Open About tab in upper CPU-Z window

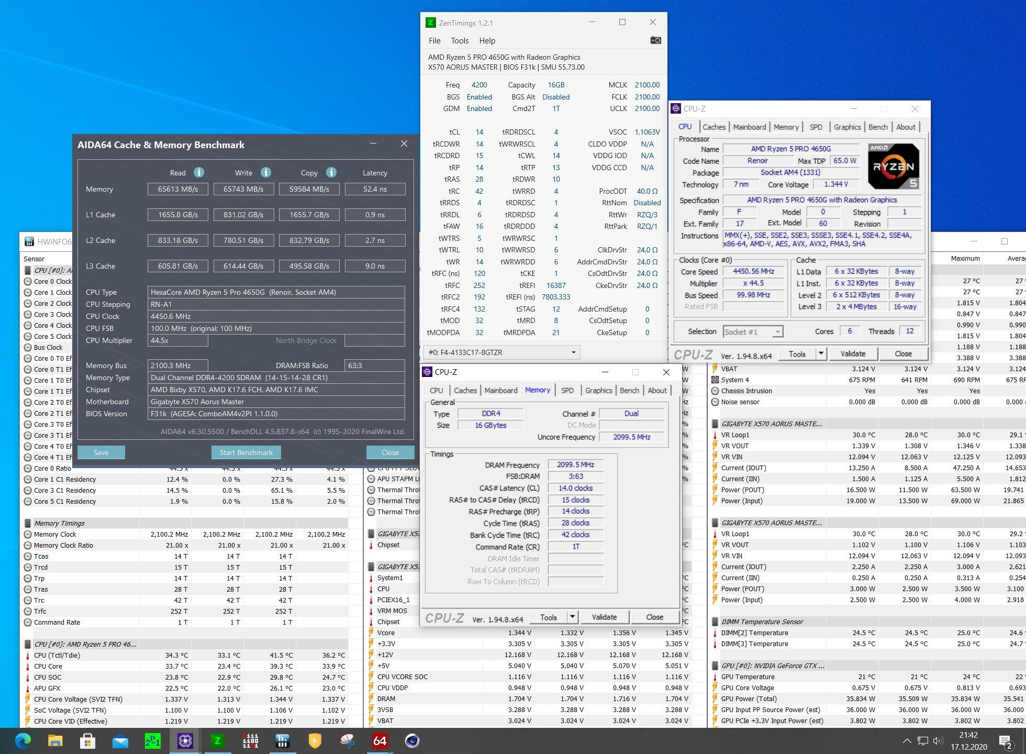click(906, 127)
